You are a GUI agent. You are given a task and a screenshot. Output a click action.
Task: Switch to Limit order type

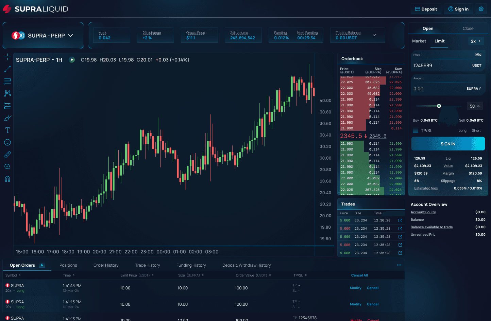coord(439,41)
